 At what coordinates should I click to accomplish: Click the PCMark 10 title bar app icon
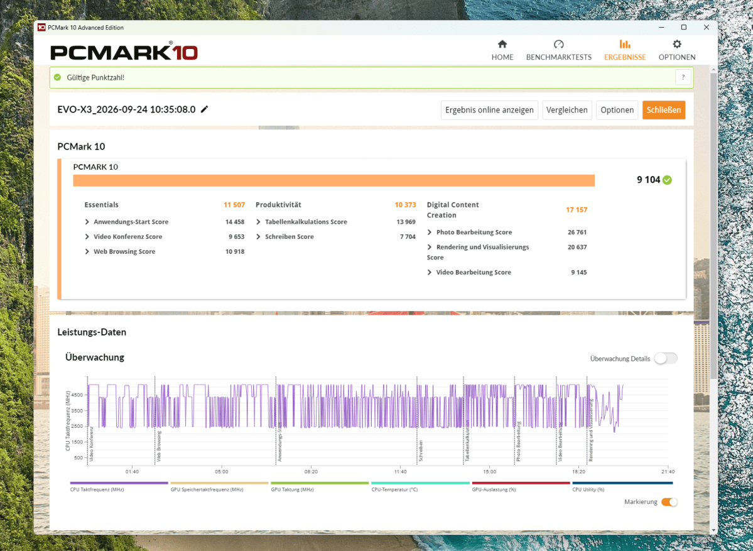pyautogui.click(x=41, y=28)
